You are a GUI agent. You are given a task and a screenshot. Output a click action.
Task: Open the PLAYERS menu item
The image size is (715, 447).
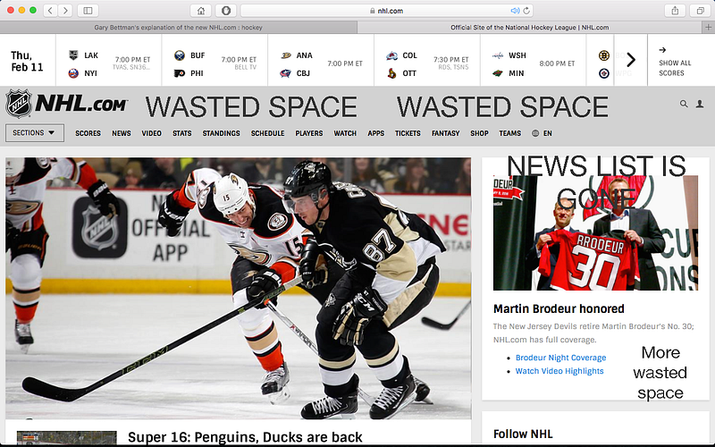pyautogui.click(x=308, y=133)
